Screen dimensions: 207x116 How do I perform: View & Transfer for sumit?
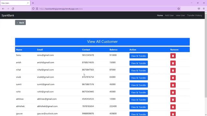139,85
